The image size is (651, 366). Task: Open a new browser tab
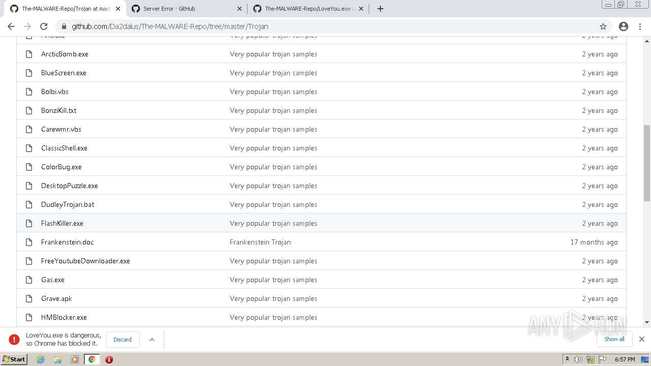[380, 9]
